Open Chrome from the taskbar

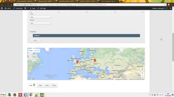(x=31, y=95)
